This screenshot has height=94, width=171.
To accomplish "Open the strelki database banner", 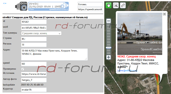I will pos(48,6).
